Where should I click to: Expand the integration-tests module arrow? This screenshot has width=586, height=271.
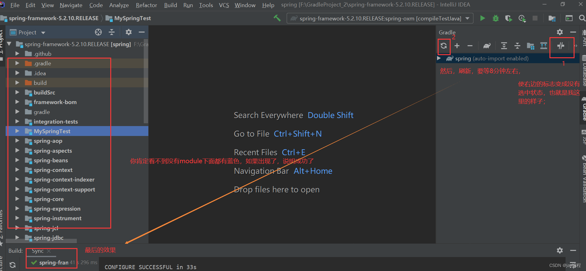click(x=17, y=121)
